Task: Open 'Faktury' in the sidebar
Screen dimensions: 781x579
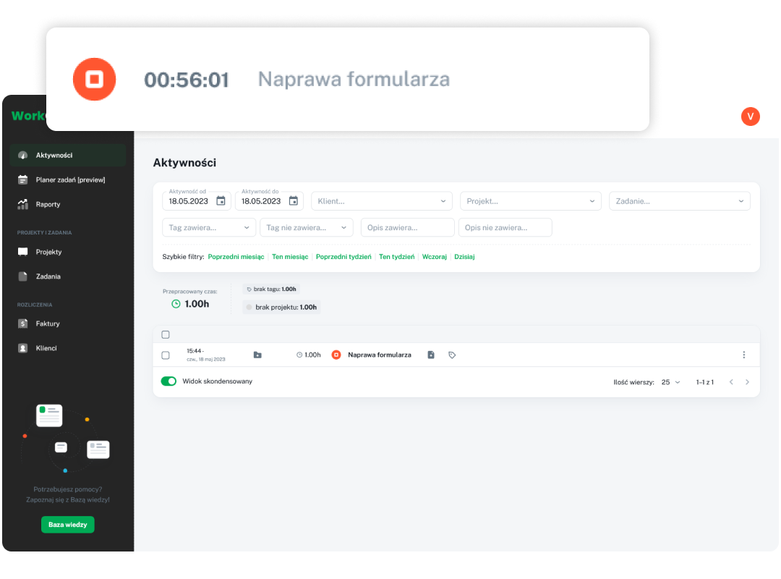Action: pyautogui.click(x=48, y=324)
